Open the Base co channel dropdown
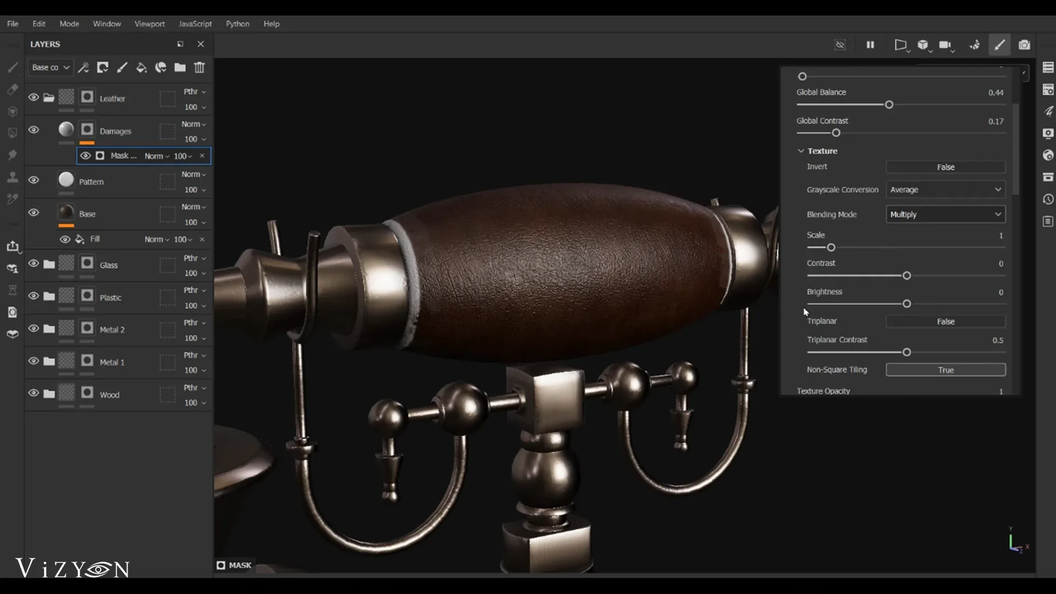1056x594 pixels. (x=50, y=67)
